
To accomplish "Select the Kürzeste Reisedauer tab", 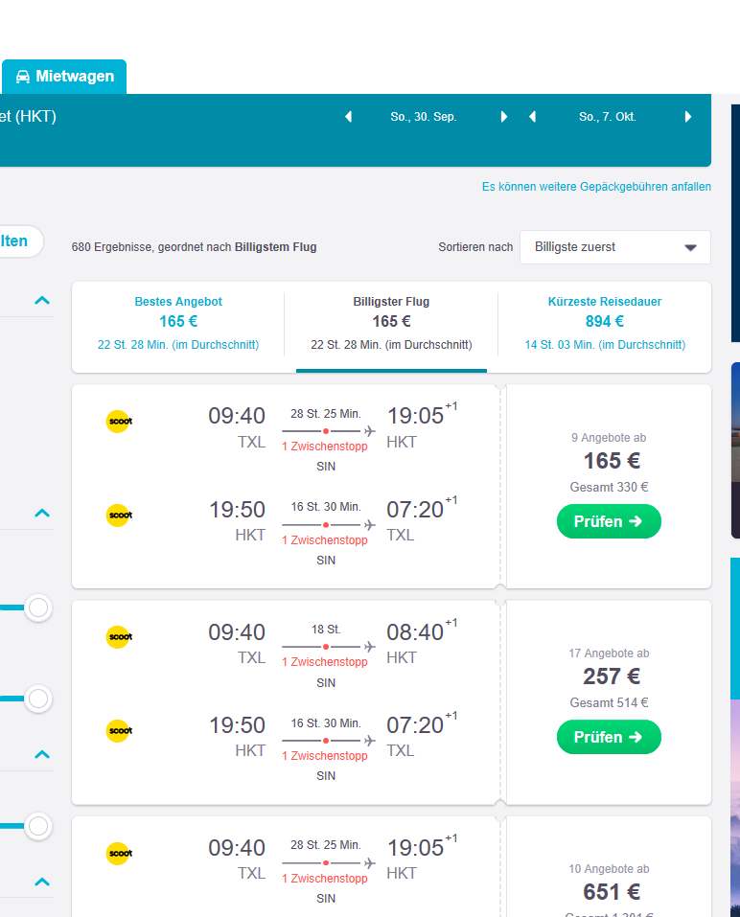I will pyautogui.click(x=604, y=323).
